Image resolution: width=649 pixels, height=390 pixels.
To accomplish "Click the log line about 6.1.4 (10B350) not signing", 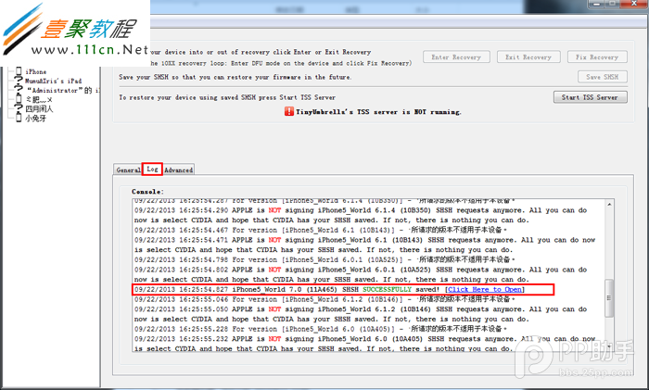I will [x=361, y=216].
